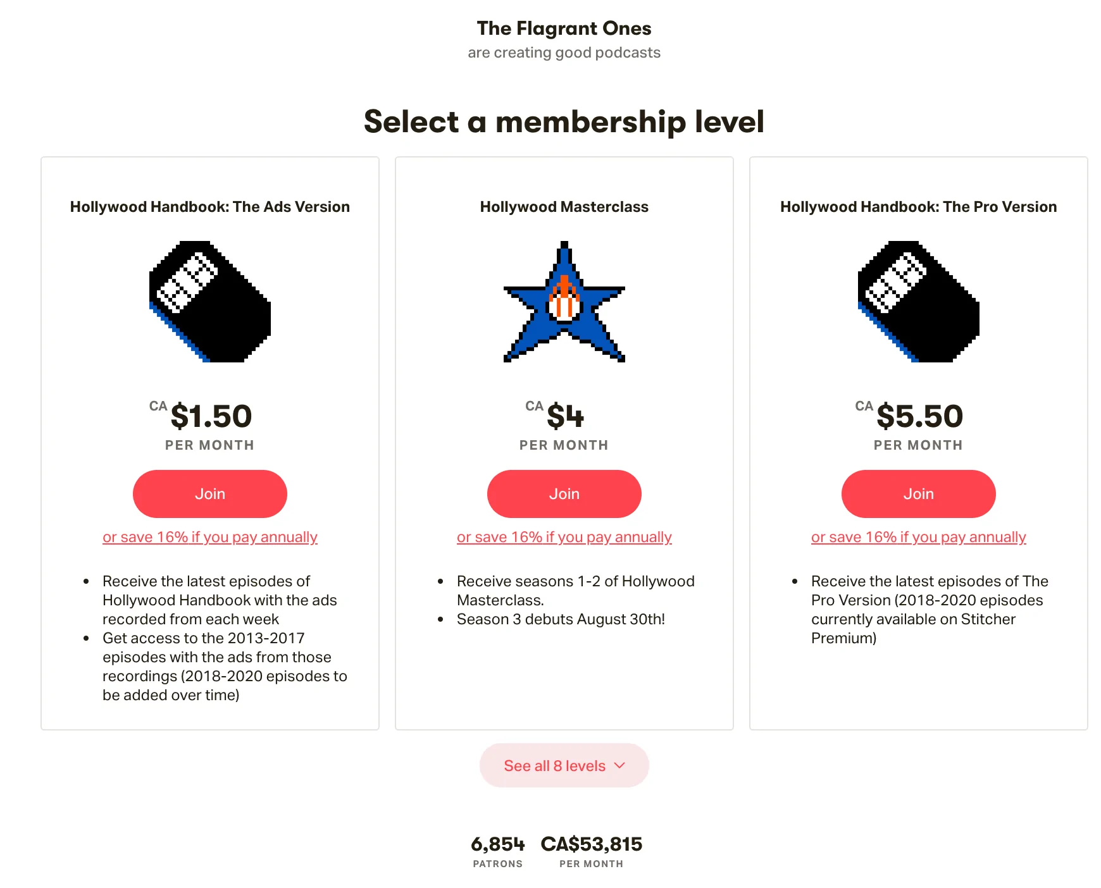The width and height of the screenshot is (1101, 888).
Task: Join the Pro Version tier
Action: coord(918,494)
